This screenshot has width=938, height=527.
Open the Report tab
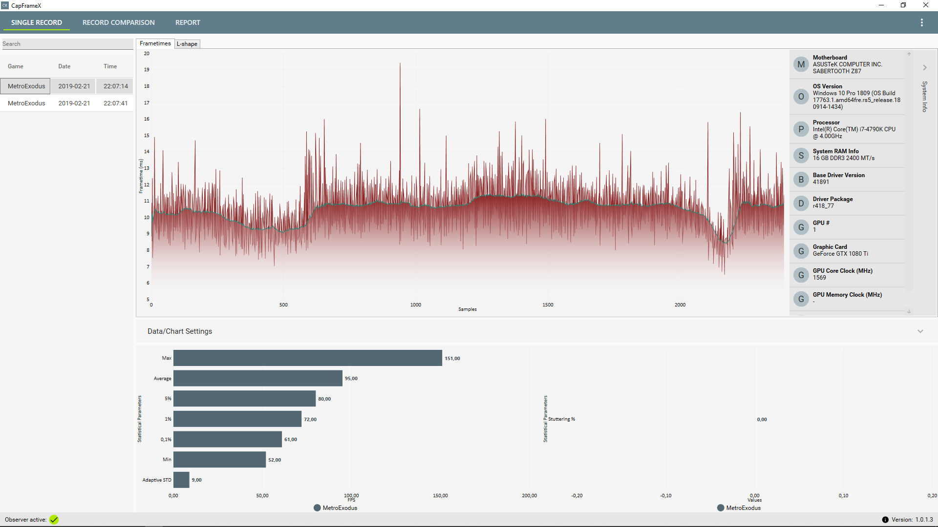coord(188,22)
